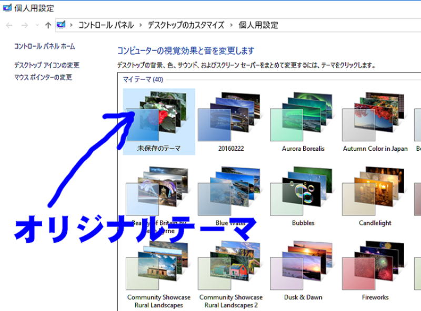Open デスクトップ アイコンの変更 link
This screenshot has width=421, height=311.
[x=47, y=66]
